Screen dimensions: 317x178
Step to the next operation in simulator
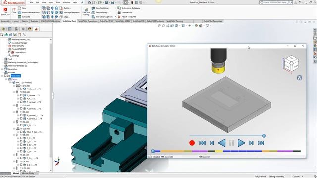pos(251,143)
